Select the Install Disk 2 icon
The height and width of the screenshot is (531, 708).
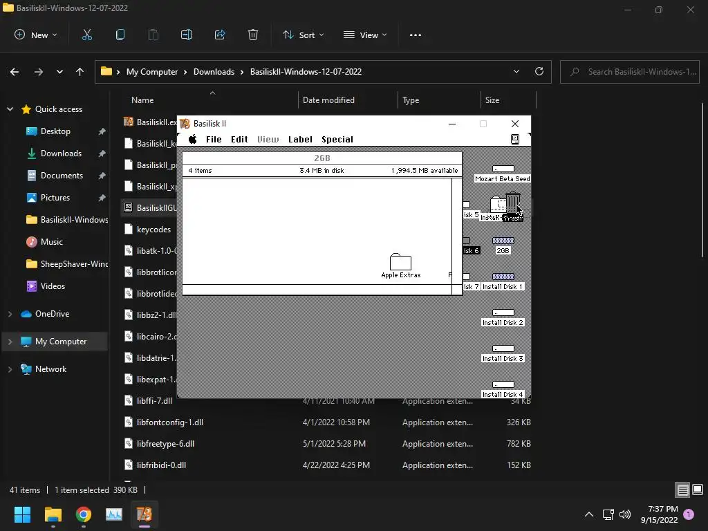503,318
